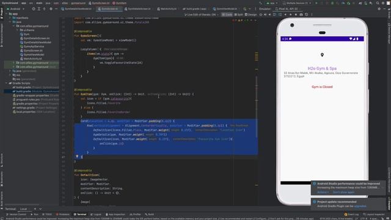Click the emulator rotate left icon
391x220 pixels.
275,15
